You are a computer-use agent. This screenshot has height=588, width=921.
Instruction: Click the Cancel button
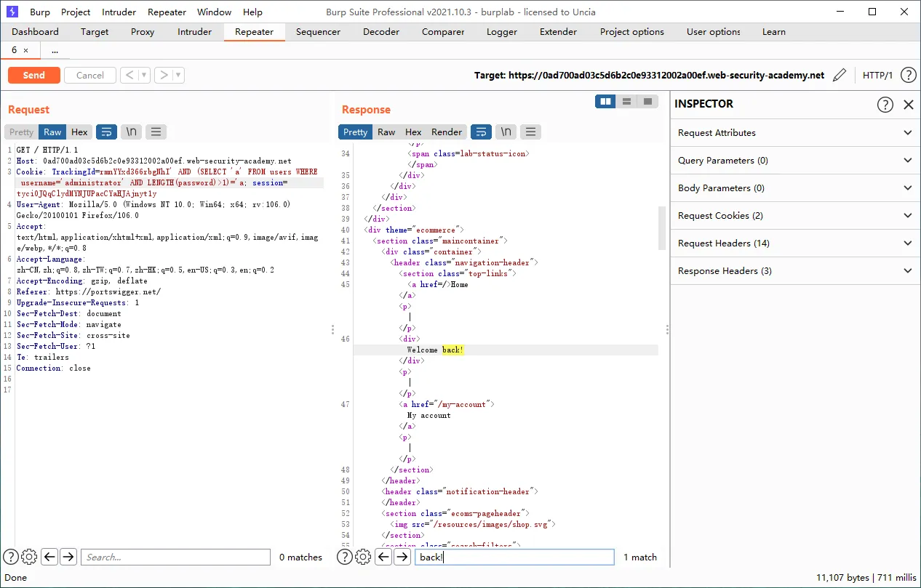coord(90,75)
